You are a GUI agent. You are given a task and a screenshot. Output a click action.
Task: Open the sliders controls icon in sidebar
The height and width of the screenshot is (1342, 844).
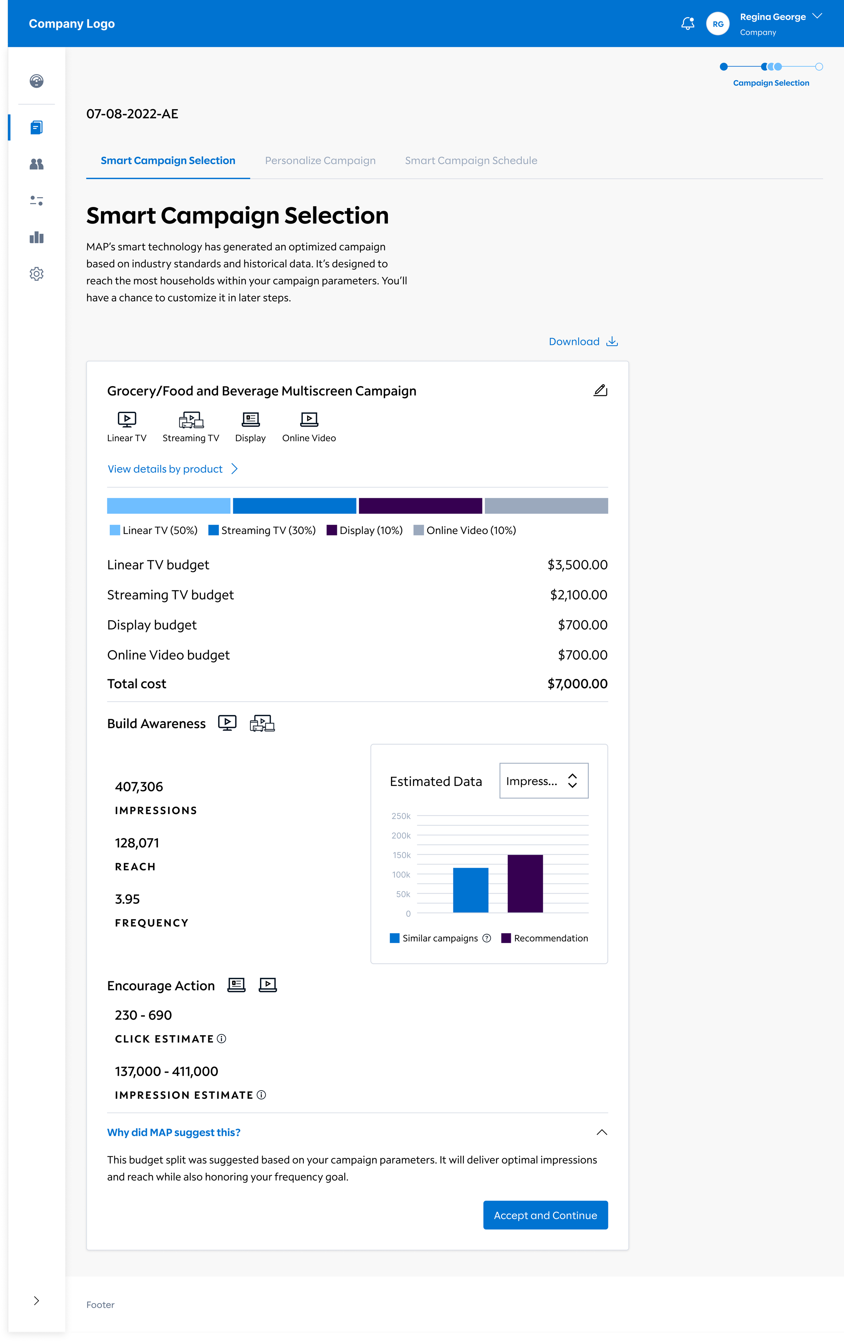(x=36, y=201)
